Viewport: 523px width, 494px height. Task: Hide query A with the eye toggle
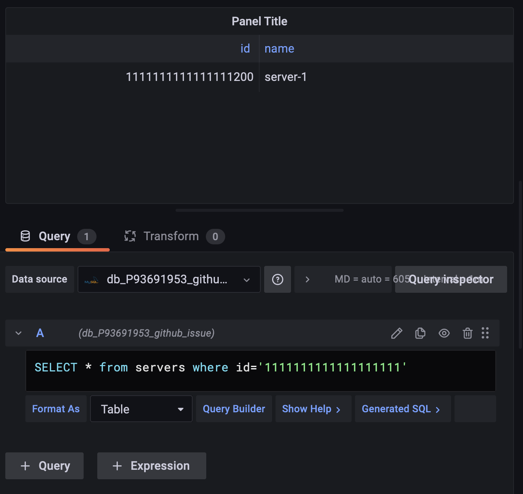tap(444, 333)
